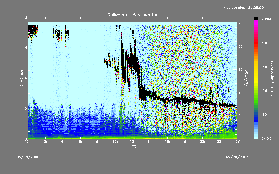Select the "22:" UTC hour tick
Screen dimensions: 279x174
tap(220, 142)
